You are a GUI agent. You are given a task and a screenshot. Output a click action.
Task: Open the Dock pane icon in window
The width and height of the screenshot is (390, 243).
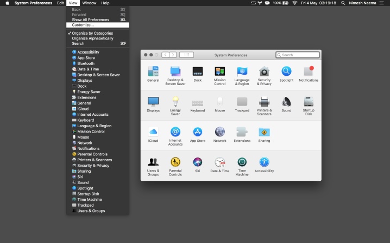click(198, 71)
